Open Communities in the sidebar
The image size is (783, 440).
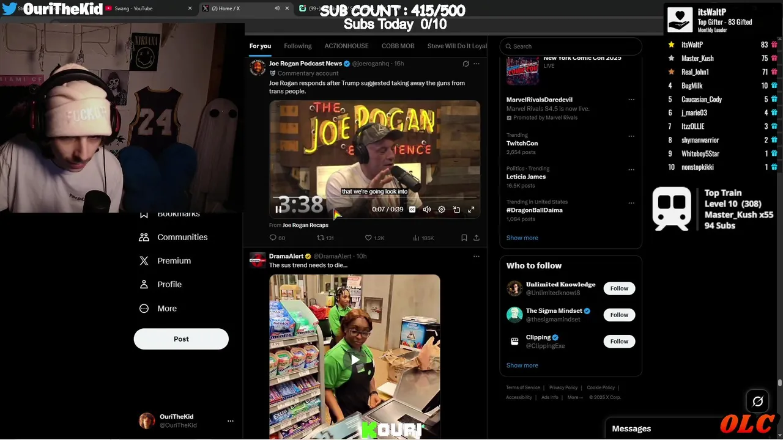click(x=174, y=237)
